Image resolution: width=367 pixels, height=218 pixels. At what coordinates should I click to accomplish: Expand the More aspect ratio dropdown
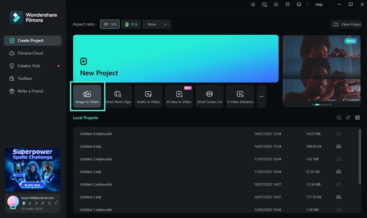pyautogui.click(x=157, y=24)
